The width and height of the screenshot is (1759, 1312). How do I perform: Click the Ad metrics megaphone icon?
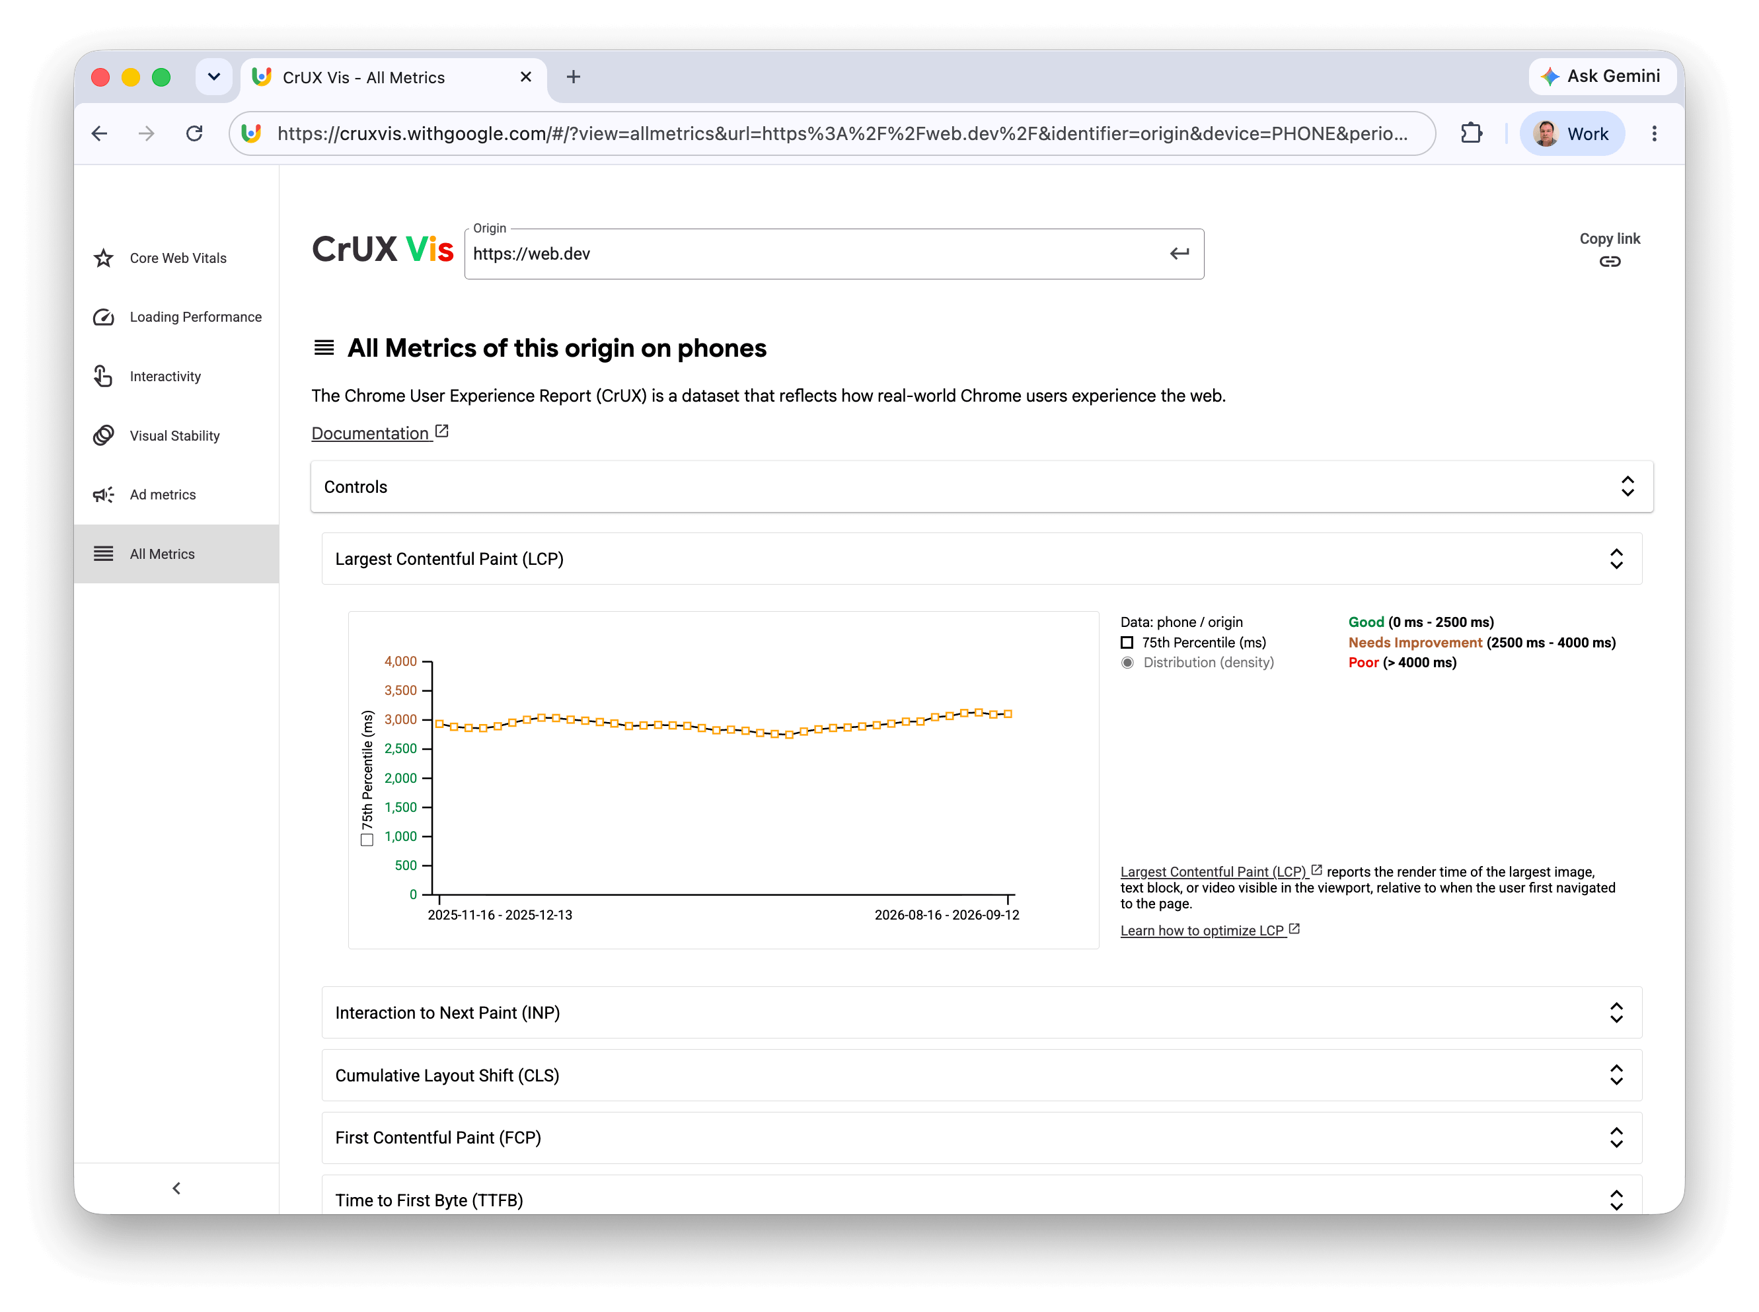point(103,494)
